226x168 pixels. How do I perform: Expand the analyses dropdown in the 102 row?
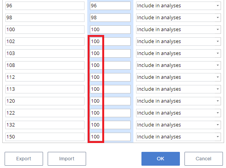tap(178, 42)
